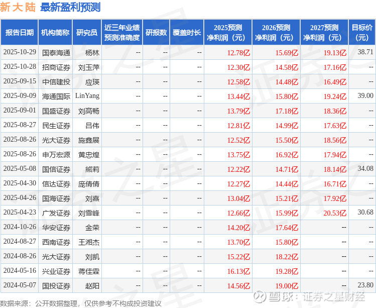This screenshot has height=308, width=376.
Task: Click the 13.04亿 profit value
Action: [x=238, y=198]
